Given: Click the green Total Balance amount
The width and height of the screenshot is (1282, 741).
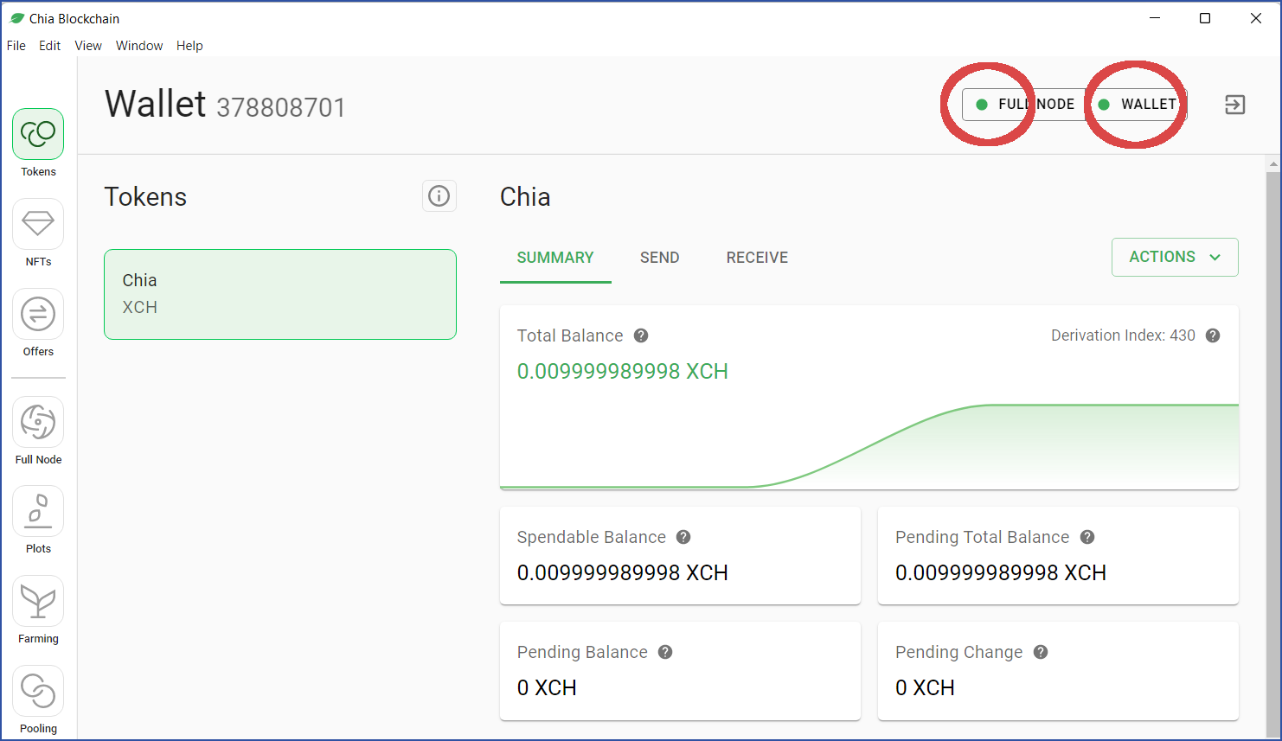Looking at the screenshot, I should 623,371.
